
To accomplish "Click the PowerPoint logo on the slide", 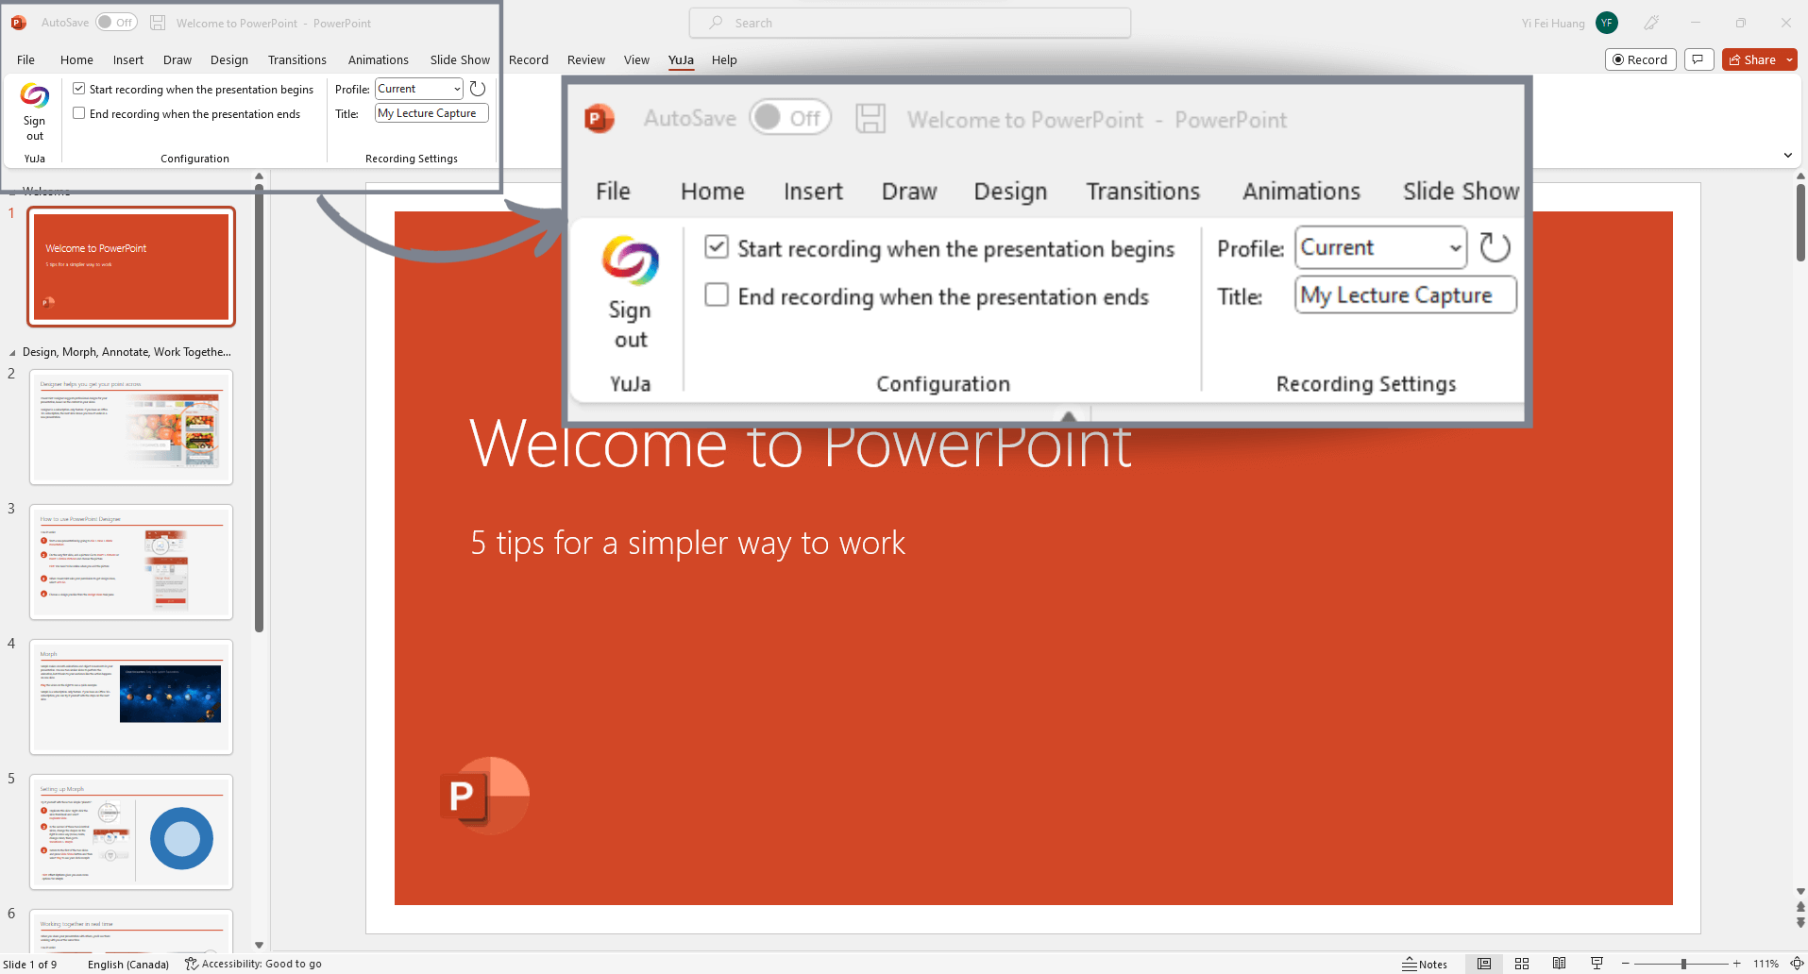I will [x=484, y=795].
